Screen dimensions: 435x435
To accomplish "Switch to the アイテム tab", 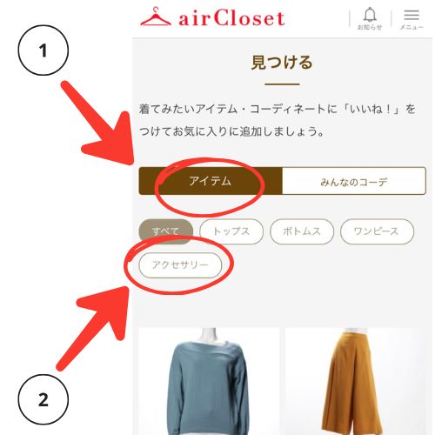I will [211, 181].
